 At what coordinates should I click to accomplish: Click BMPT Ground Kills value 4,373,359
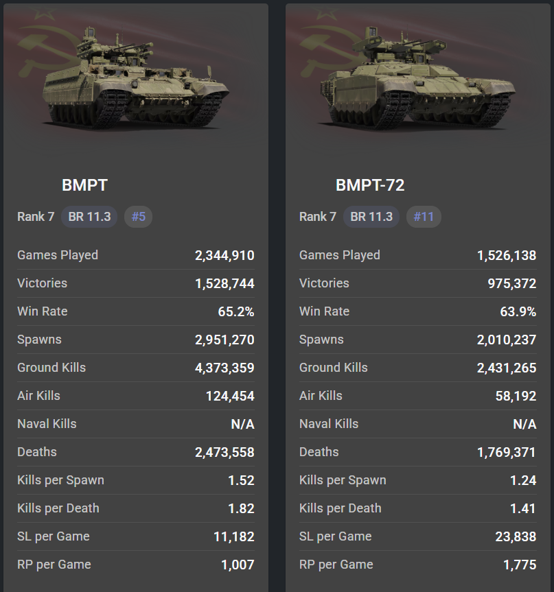tap(224, 368)
